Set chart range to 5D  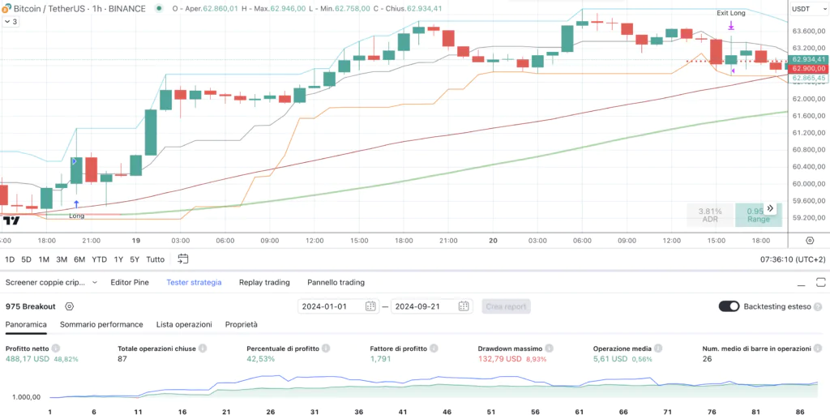pos(27,259)
